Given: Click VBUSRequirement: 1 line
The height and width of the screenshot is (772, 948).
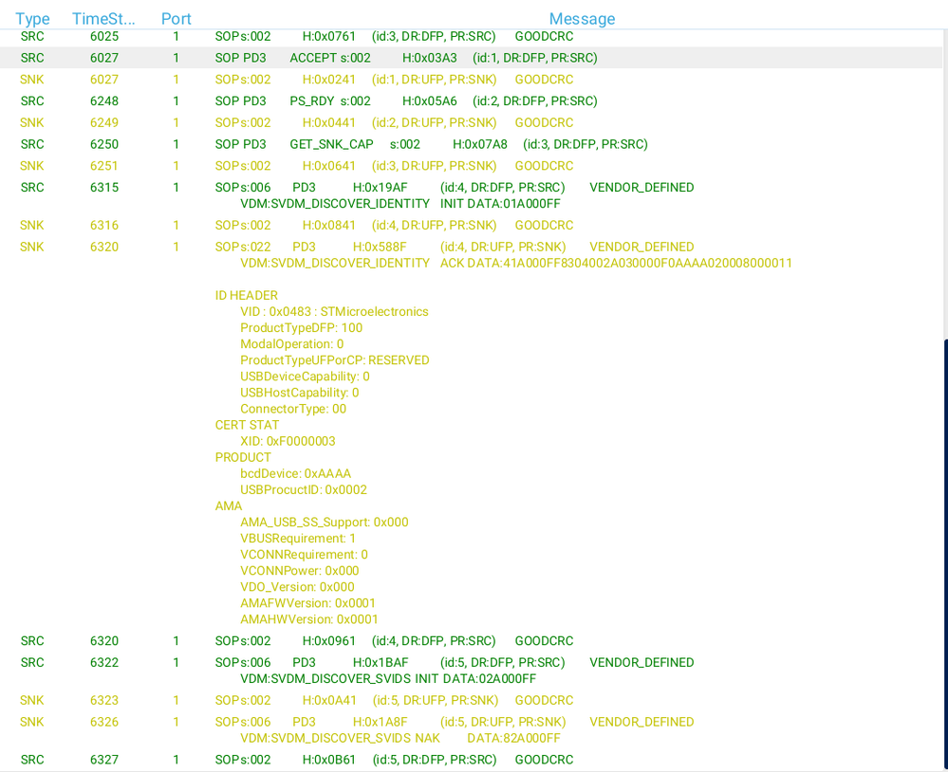Looking at the screenshot, I should click(298, 539).
